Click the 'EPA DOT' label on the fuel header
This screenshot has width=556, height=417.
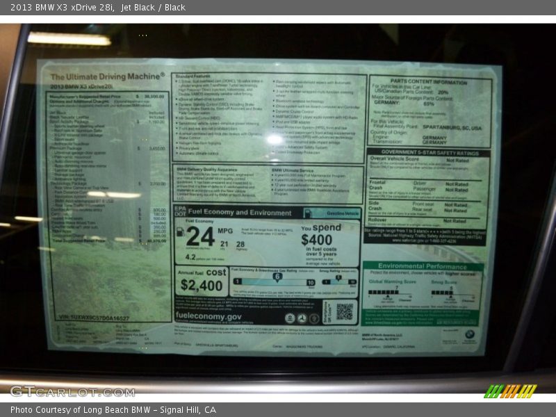(180, 211)
